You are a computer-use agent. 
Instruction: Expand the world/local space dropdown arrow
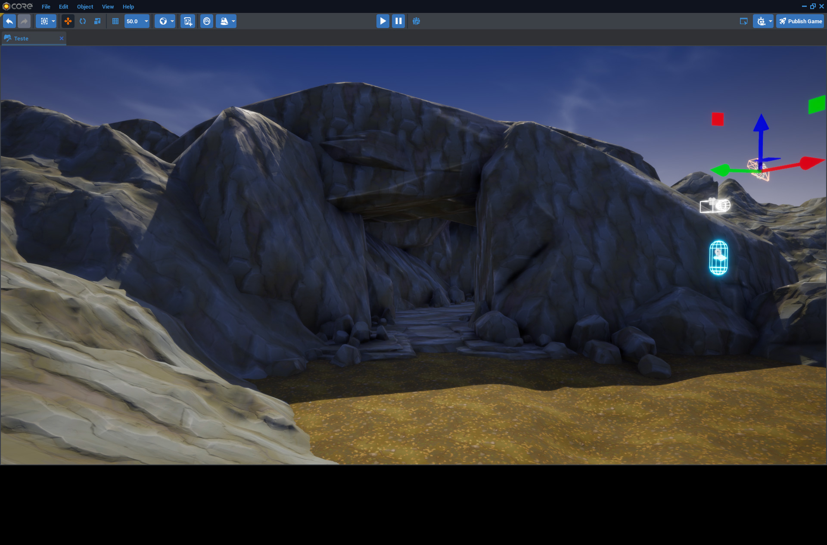(x=172, y=21)
